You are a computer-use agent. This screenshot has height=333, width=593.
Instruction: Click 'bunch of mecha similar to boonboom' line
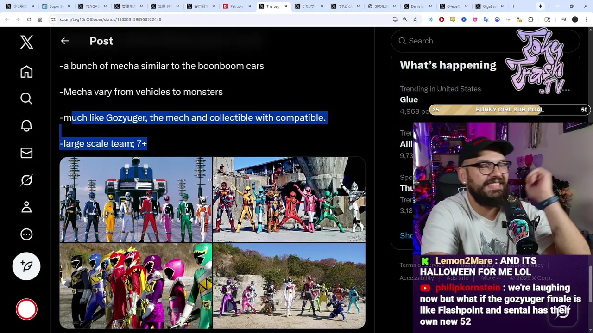(162, 66)
